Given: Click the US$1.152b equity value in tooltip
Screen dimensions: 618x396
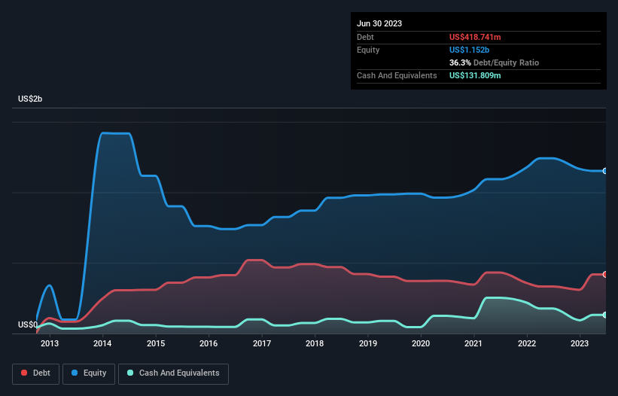Looking at the screenshot, I should (470, 50).
